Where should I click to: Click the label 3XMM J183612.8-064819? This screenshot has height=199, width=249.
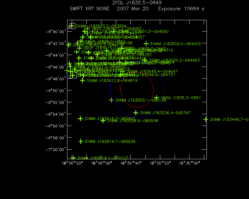tap(112, 80)
